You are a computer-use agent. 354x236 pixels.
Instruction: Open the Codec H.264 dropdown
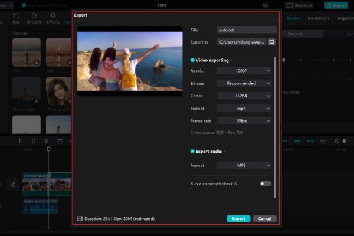click(x=244, y=96)
